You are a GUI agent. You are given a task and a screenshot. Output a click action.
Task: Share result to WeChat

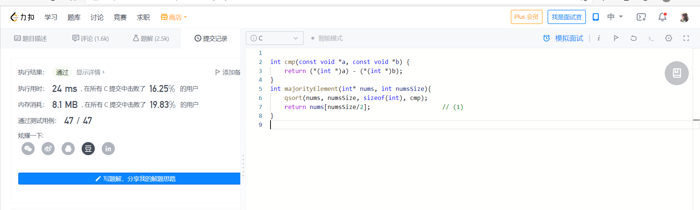(x=28, y=149)
